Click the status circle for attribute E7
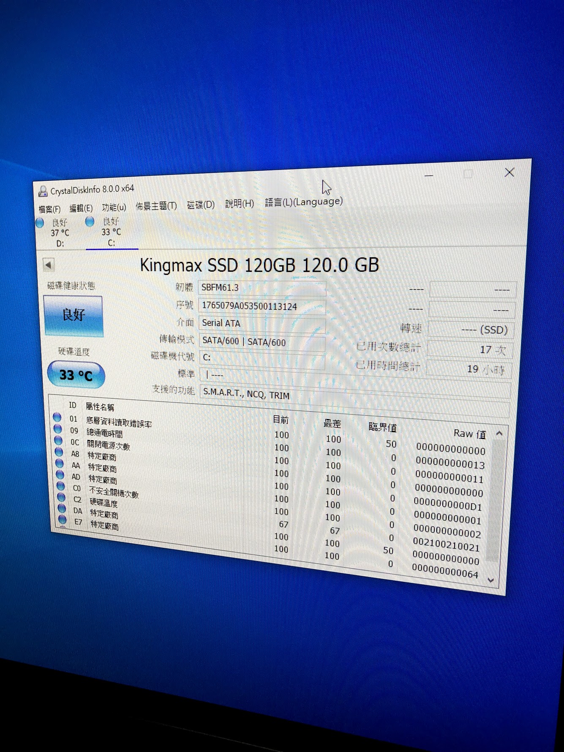The image size is (564, 752). [x=63, y=519]
